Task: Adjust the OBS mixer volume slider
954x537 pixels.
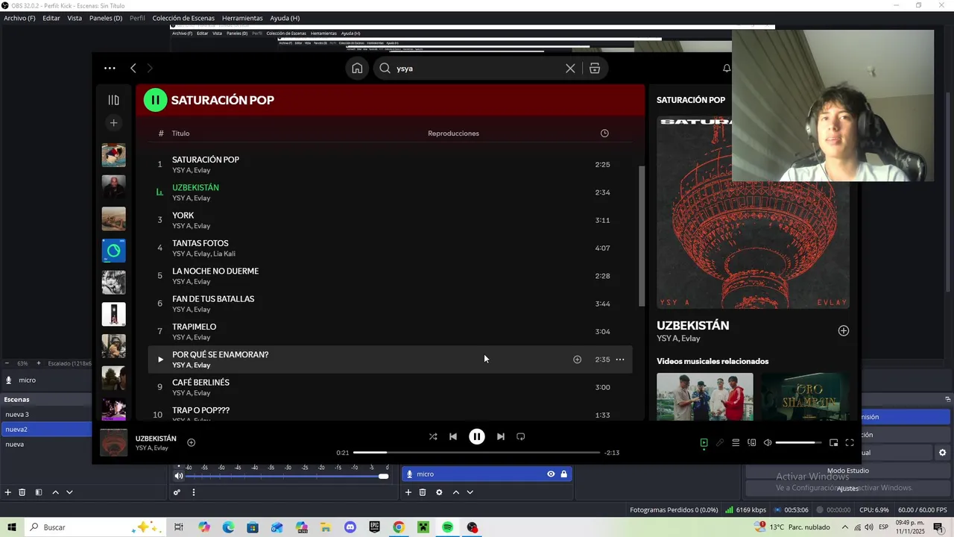Action: point(287,476)
